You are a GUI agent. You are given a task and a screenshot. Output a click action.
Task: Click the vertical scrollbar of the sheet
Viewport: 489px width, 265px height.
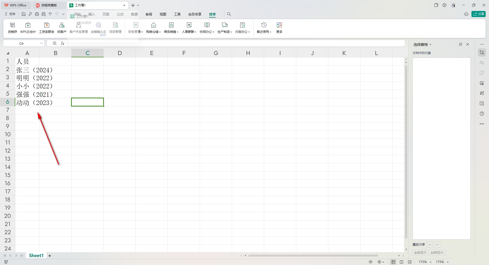pos(406,152)
